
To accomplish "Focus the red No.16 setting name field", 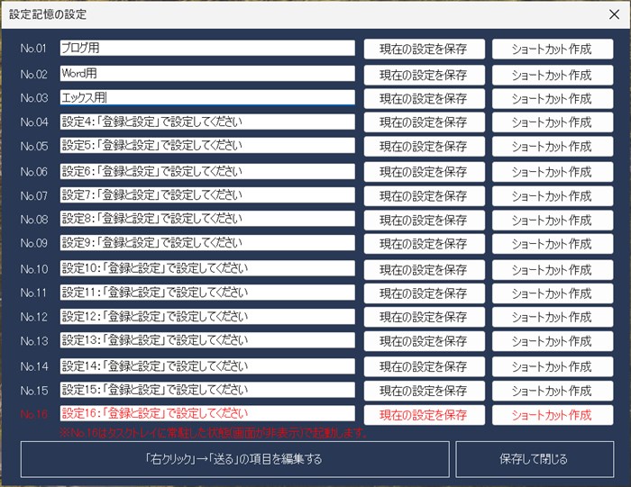I will point(207,413).
